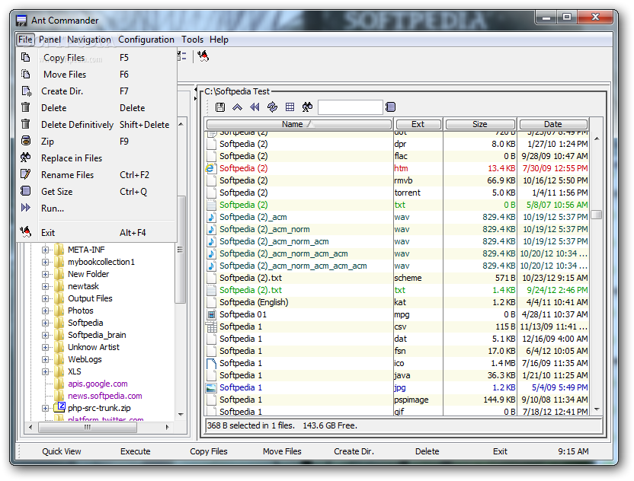The height and width of the screenshot is (481, 634).
Task: Choose Delete entry in File menu
Action: [x=96, y=108]
